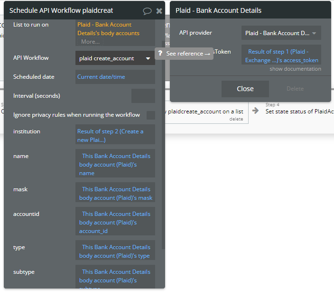This screenshot has height=298, width=334.
Task: Toggle Ignore privacy rules checkbox
Action: tap(151, 115)
